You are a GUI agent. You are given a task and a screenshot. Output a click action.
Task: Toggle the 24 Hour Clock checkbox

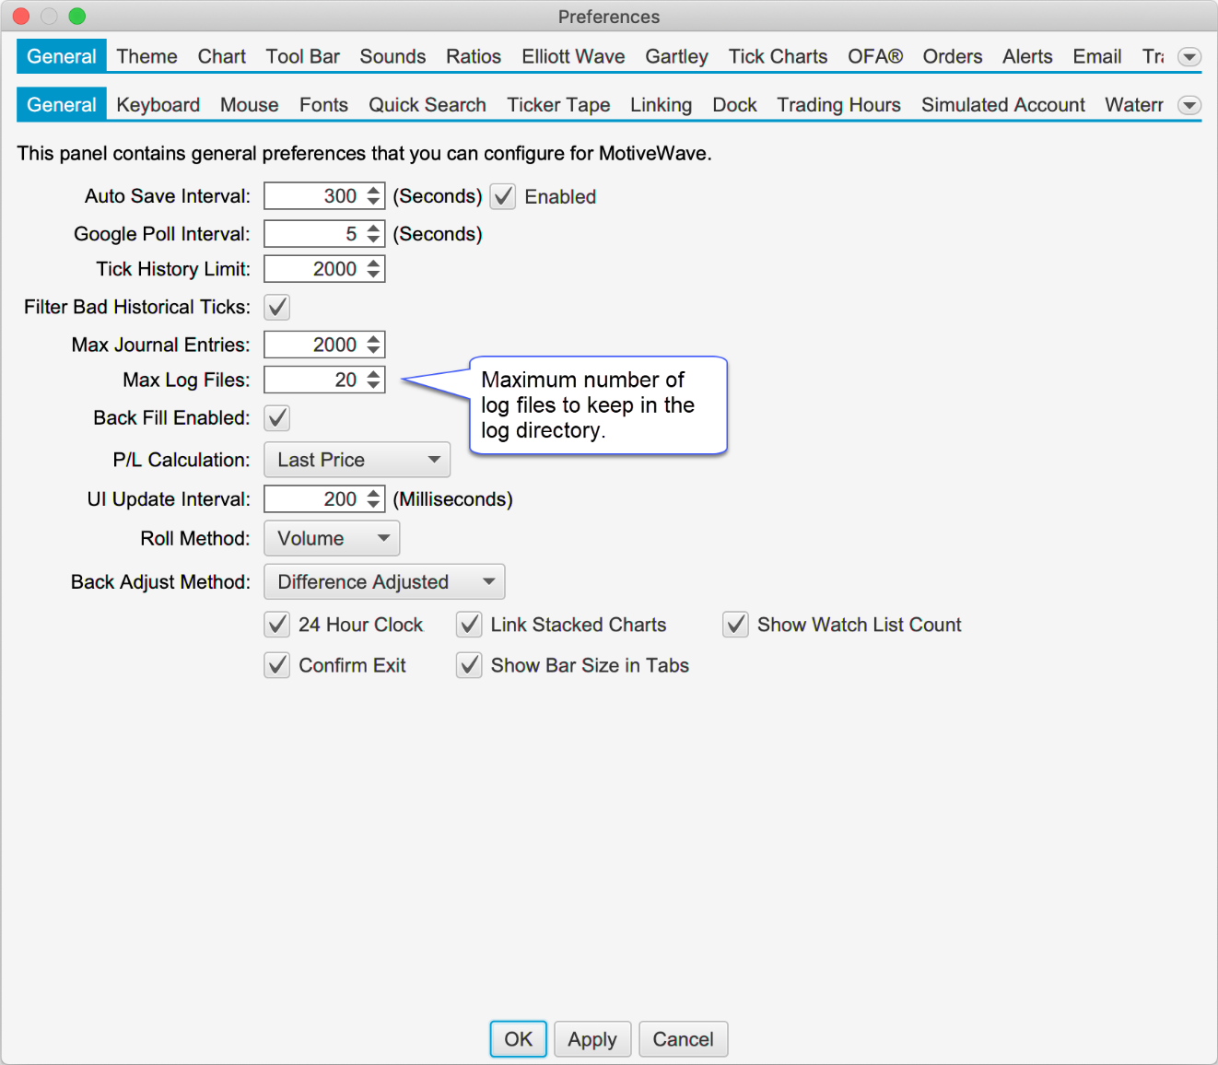tap(277, 625)
